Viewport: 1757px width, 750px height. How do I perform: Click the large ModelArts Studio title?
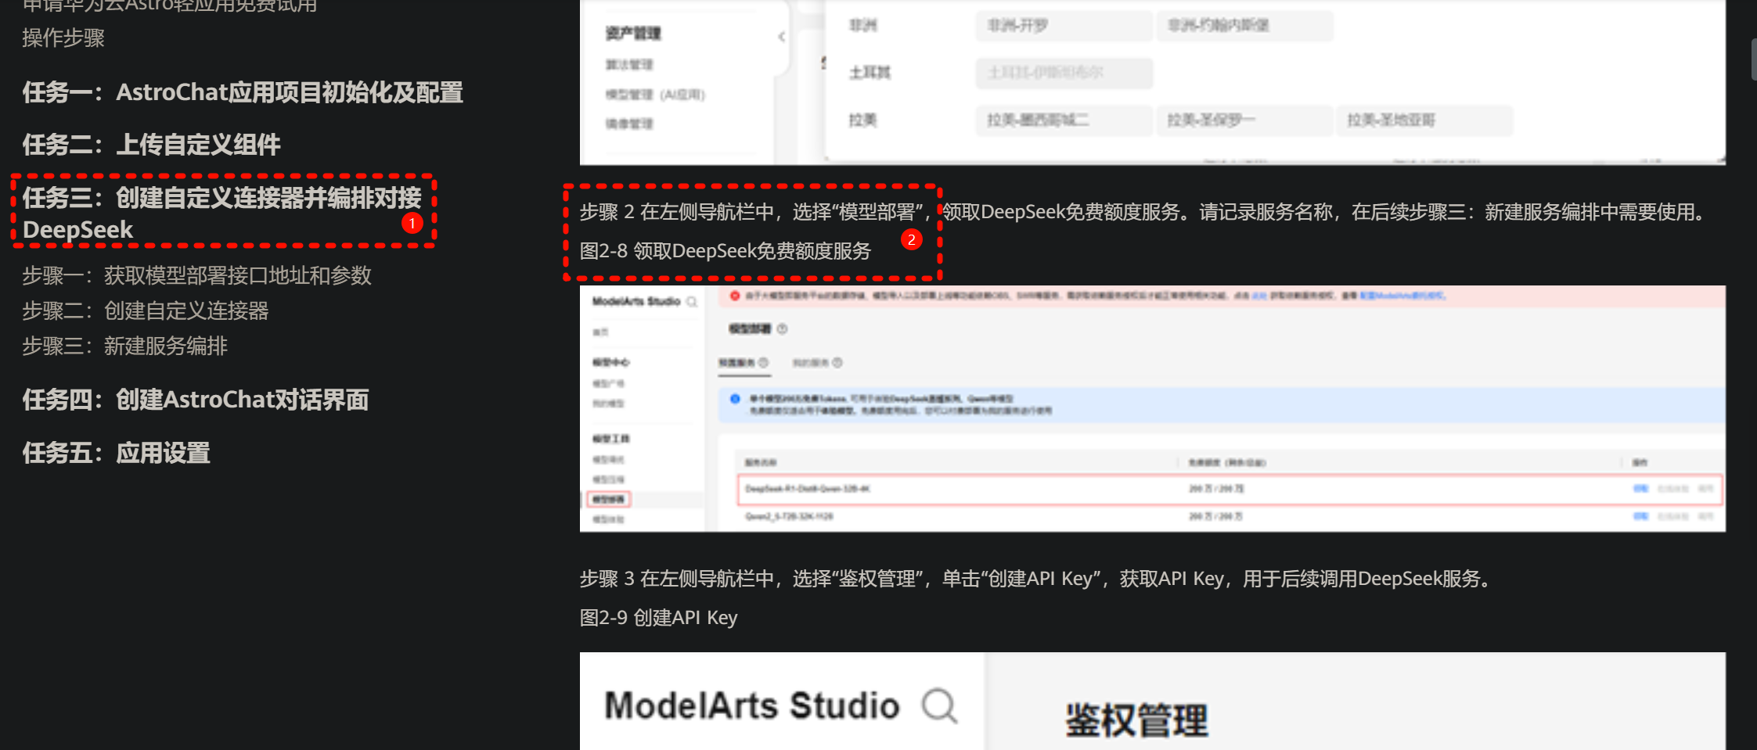(x=752, y=705)
